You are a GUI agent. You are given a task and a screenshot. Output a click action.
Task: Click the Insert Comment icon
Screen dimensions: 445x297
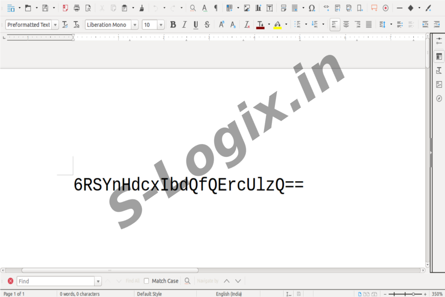coord(374,8)
